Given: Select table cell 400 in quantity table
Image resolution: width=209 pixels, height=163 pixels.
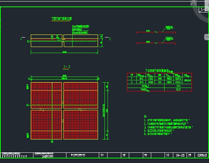Looking at the screenshot, I should tap(160, 78).
